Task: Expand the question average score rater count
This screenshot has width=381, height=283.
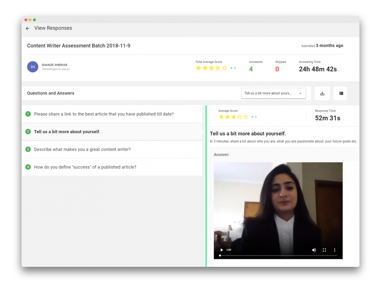Action: pos(254,117)
